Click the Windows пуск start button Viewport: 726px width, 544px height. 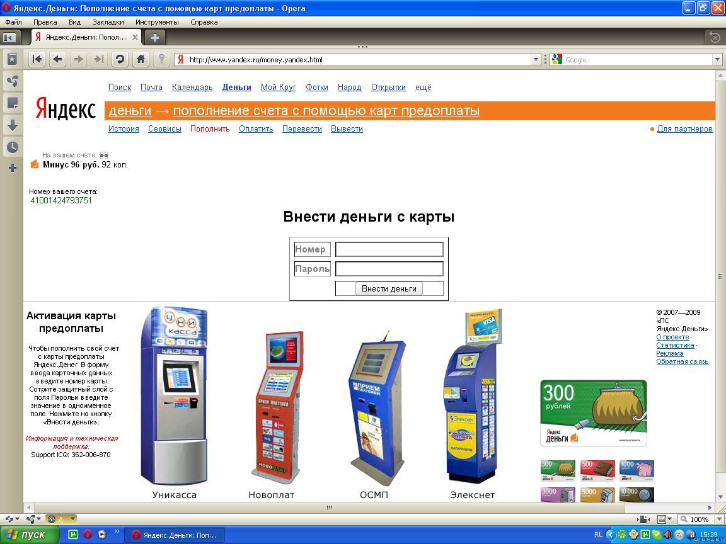click(x=30, y=535)
